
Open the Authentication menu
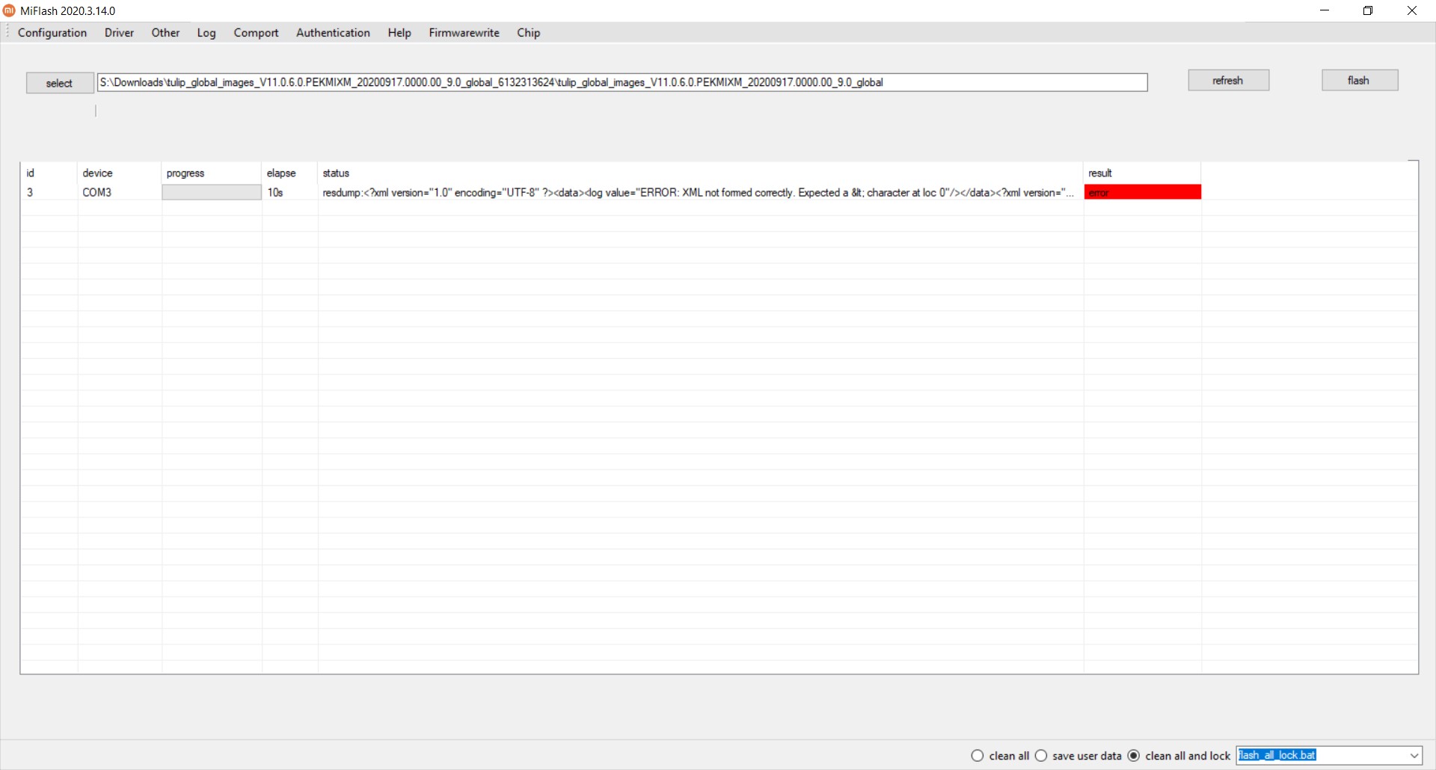coord(333,33)
